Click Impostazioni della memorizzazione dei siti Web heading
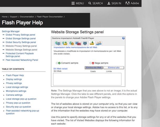 click(x=75, y=47)
